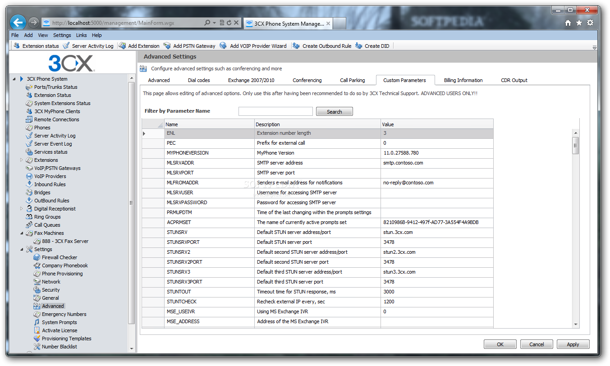Screen dimensions: 610x366
Task: Select Call Queues in the sidebar
Action: pyautogui.click(x=47, y=225)
